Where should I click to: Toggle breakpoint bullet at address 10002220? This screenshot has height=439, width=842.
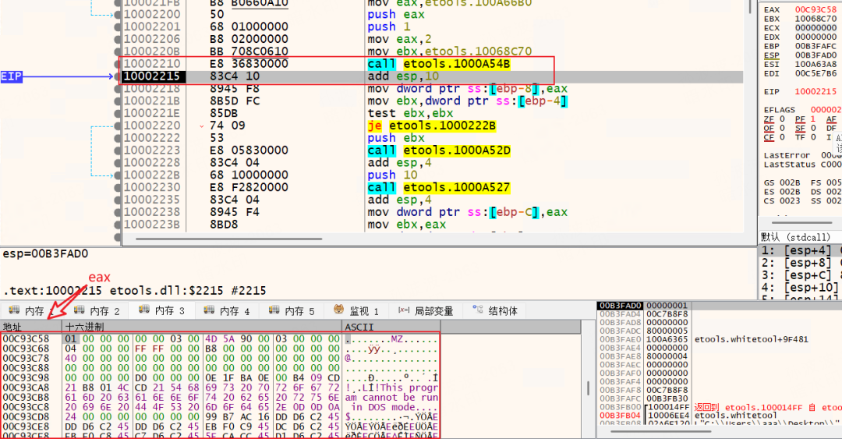point(118,126)
